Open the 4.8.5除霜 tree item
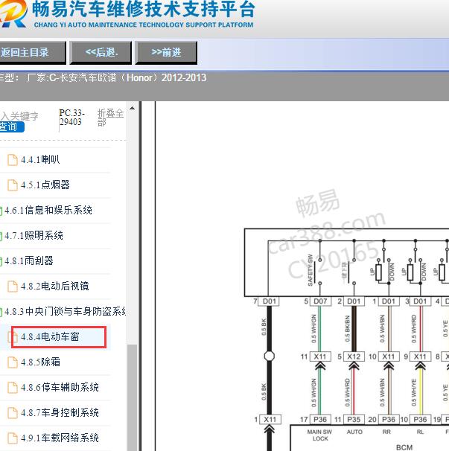This screenshot has width=449, height=451. [x=40, y=362]
